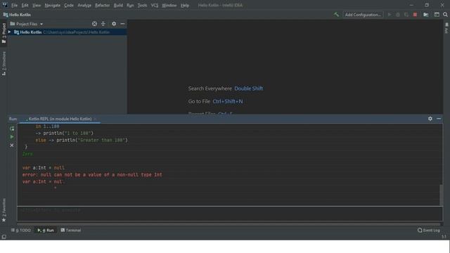Viewport: 450px width, 253px height.
Task: Click the REPL vertical scrollbar thumb
Action: tap(441, 195)
